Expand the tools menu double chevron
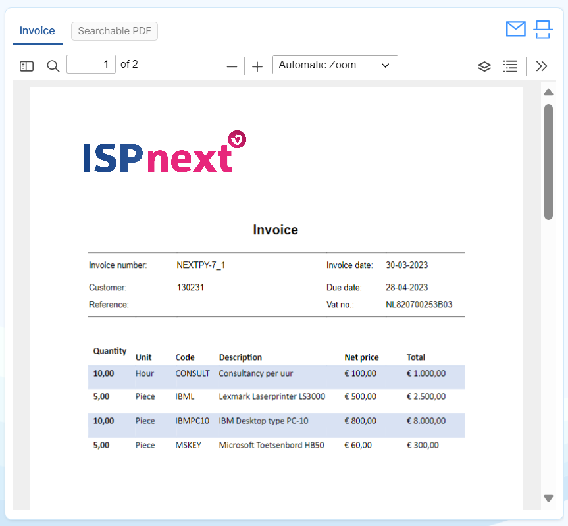 (542, 66)
